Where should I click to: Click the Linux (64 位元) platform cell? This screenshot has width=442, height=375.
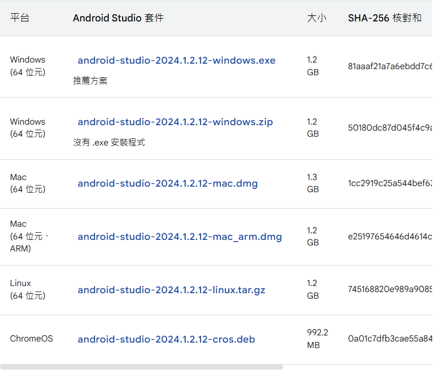[x=27, y=289]
